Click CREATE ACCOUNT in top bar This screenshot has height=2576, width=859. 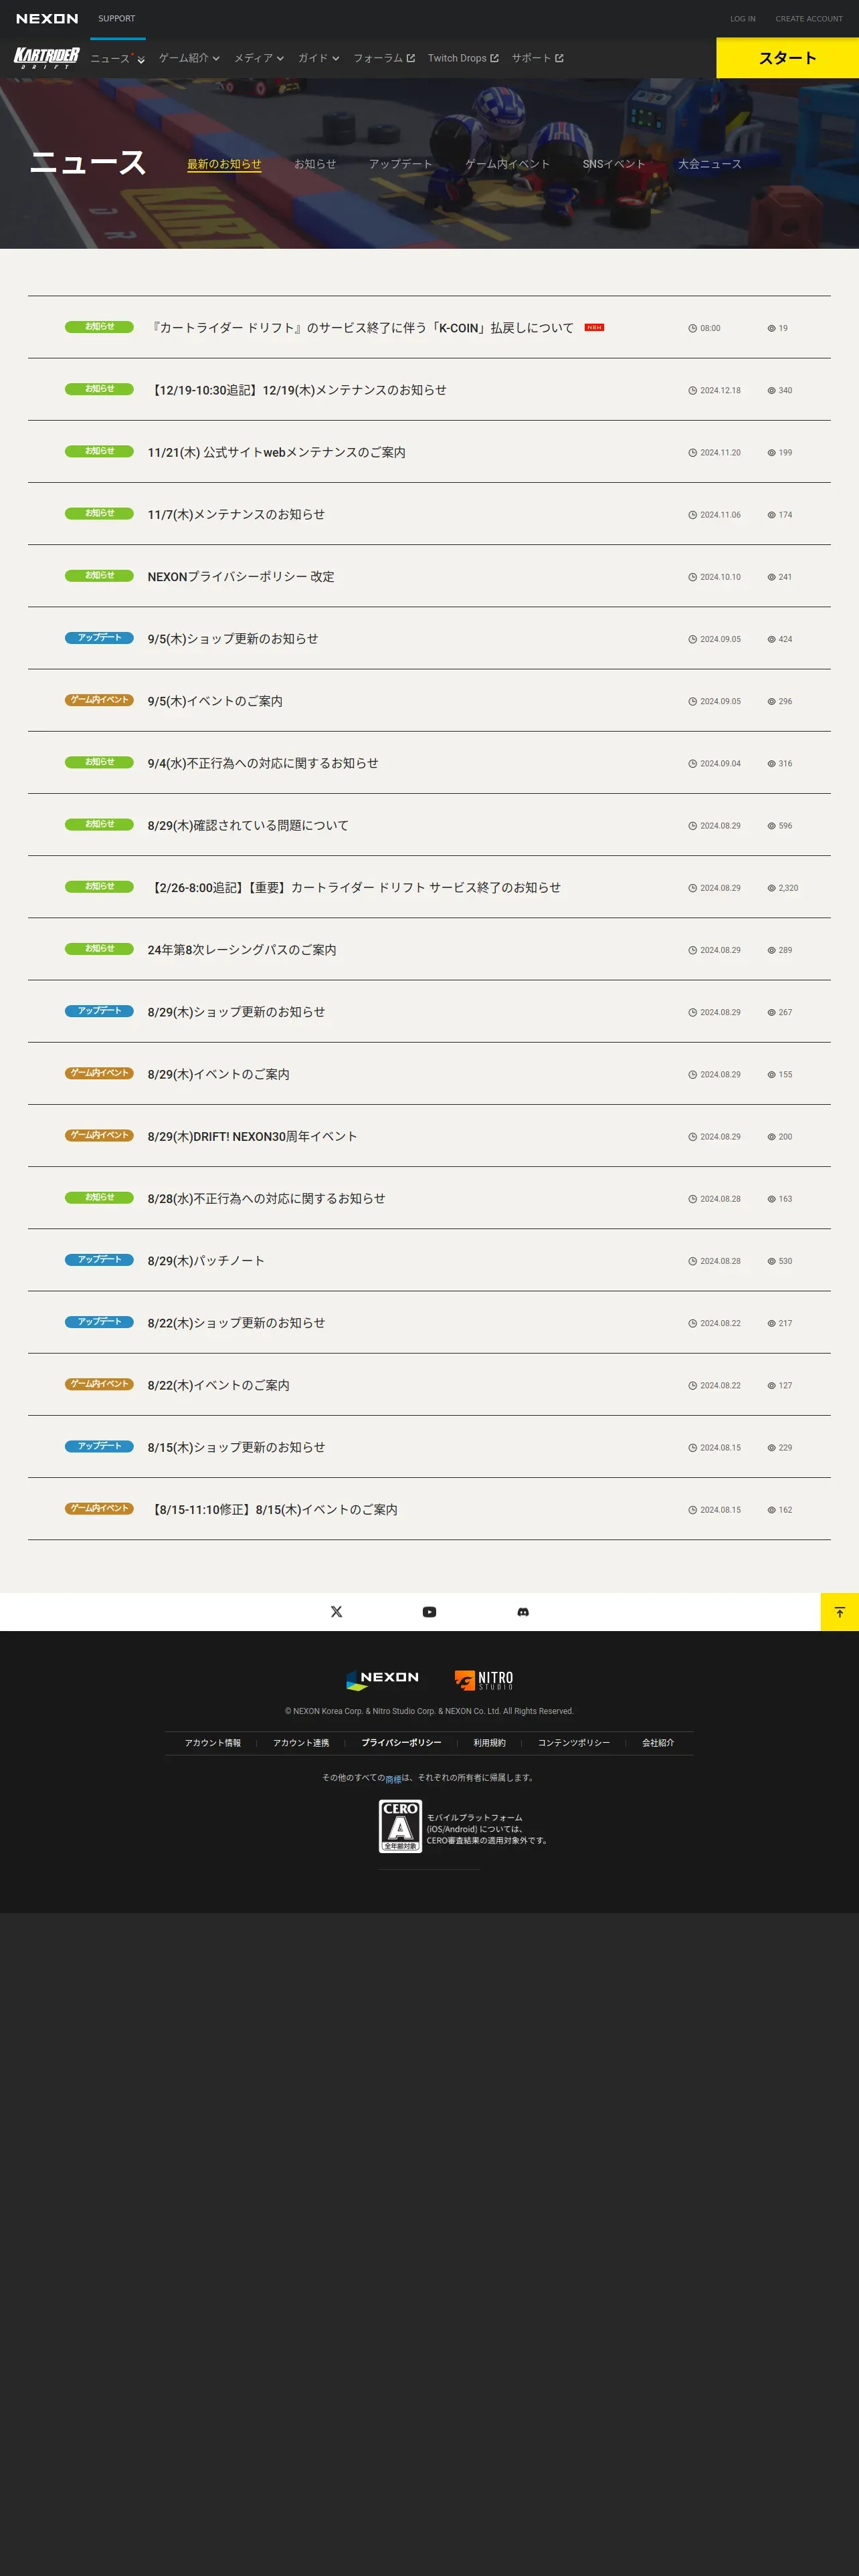click(x=809, y=19)
